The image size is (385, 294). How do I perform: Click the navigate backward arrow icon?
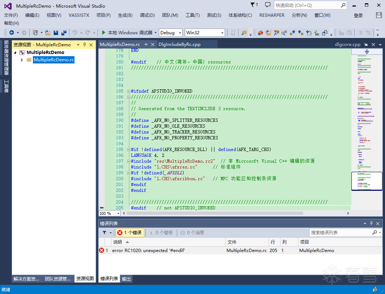pyautogui.click(x=12, y=32)
